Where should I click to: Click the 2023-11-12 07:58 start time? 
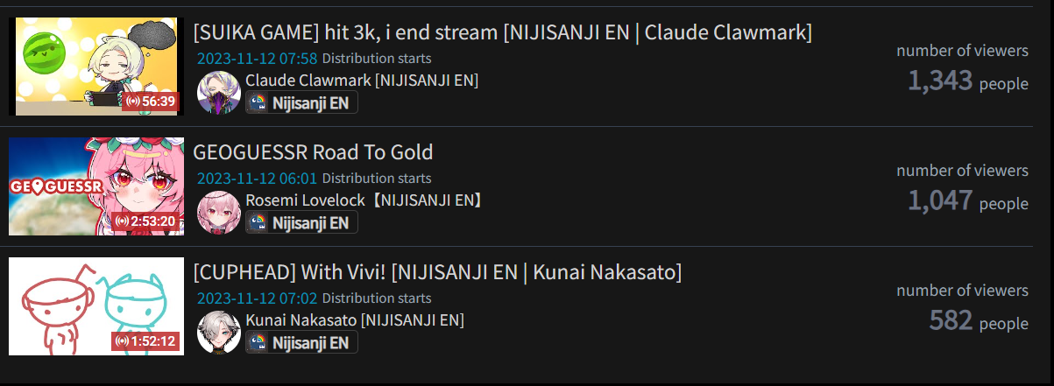pyautogui.click(x=258, y=59)
